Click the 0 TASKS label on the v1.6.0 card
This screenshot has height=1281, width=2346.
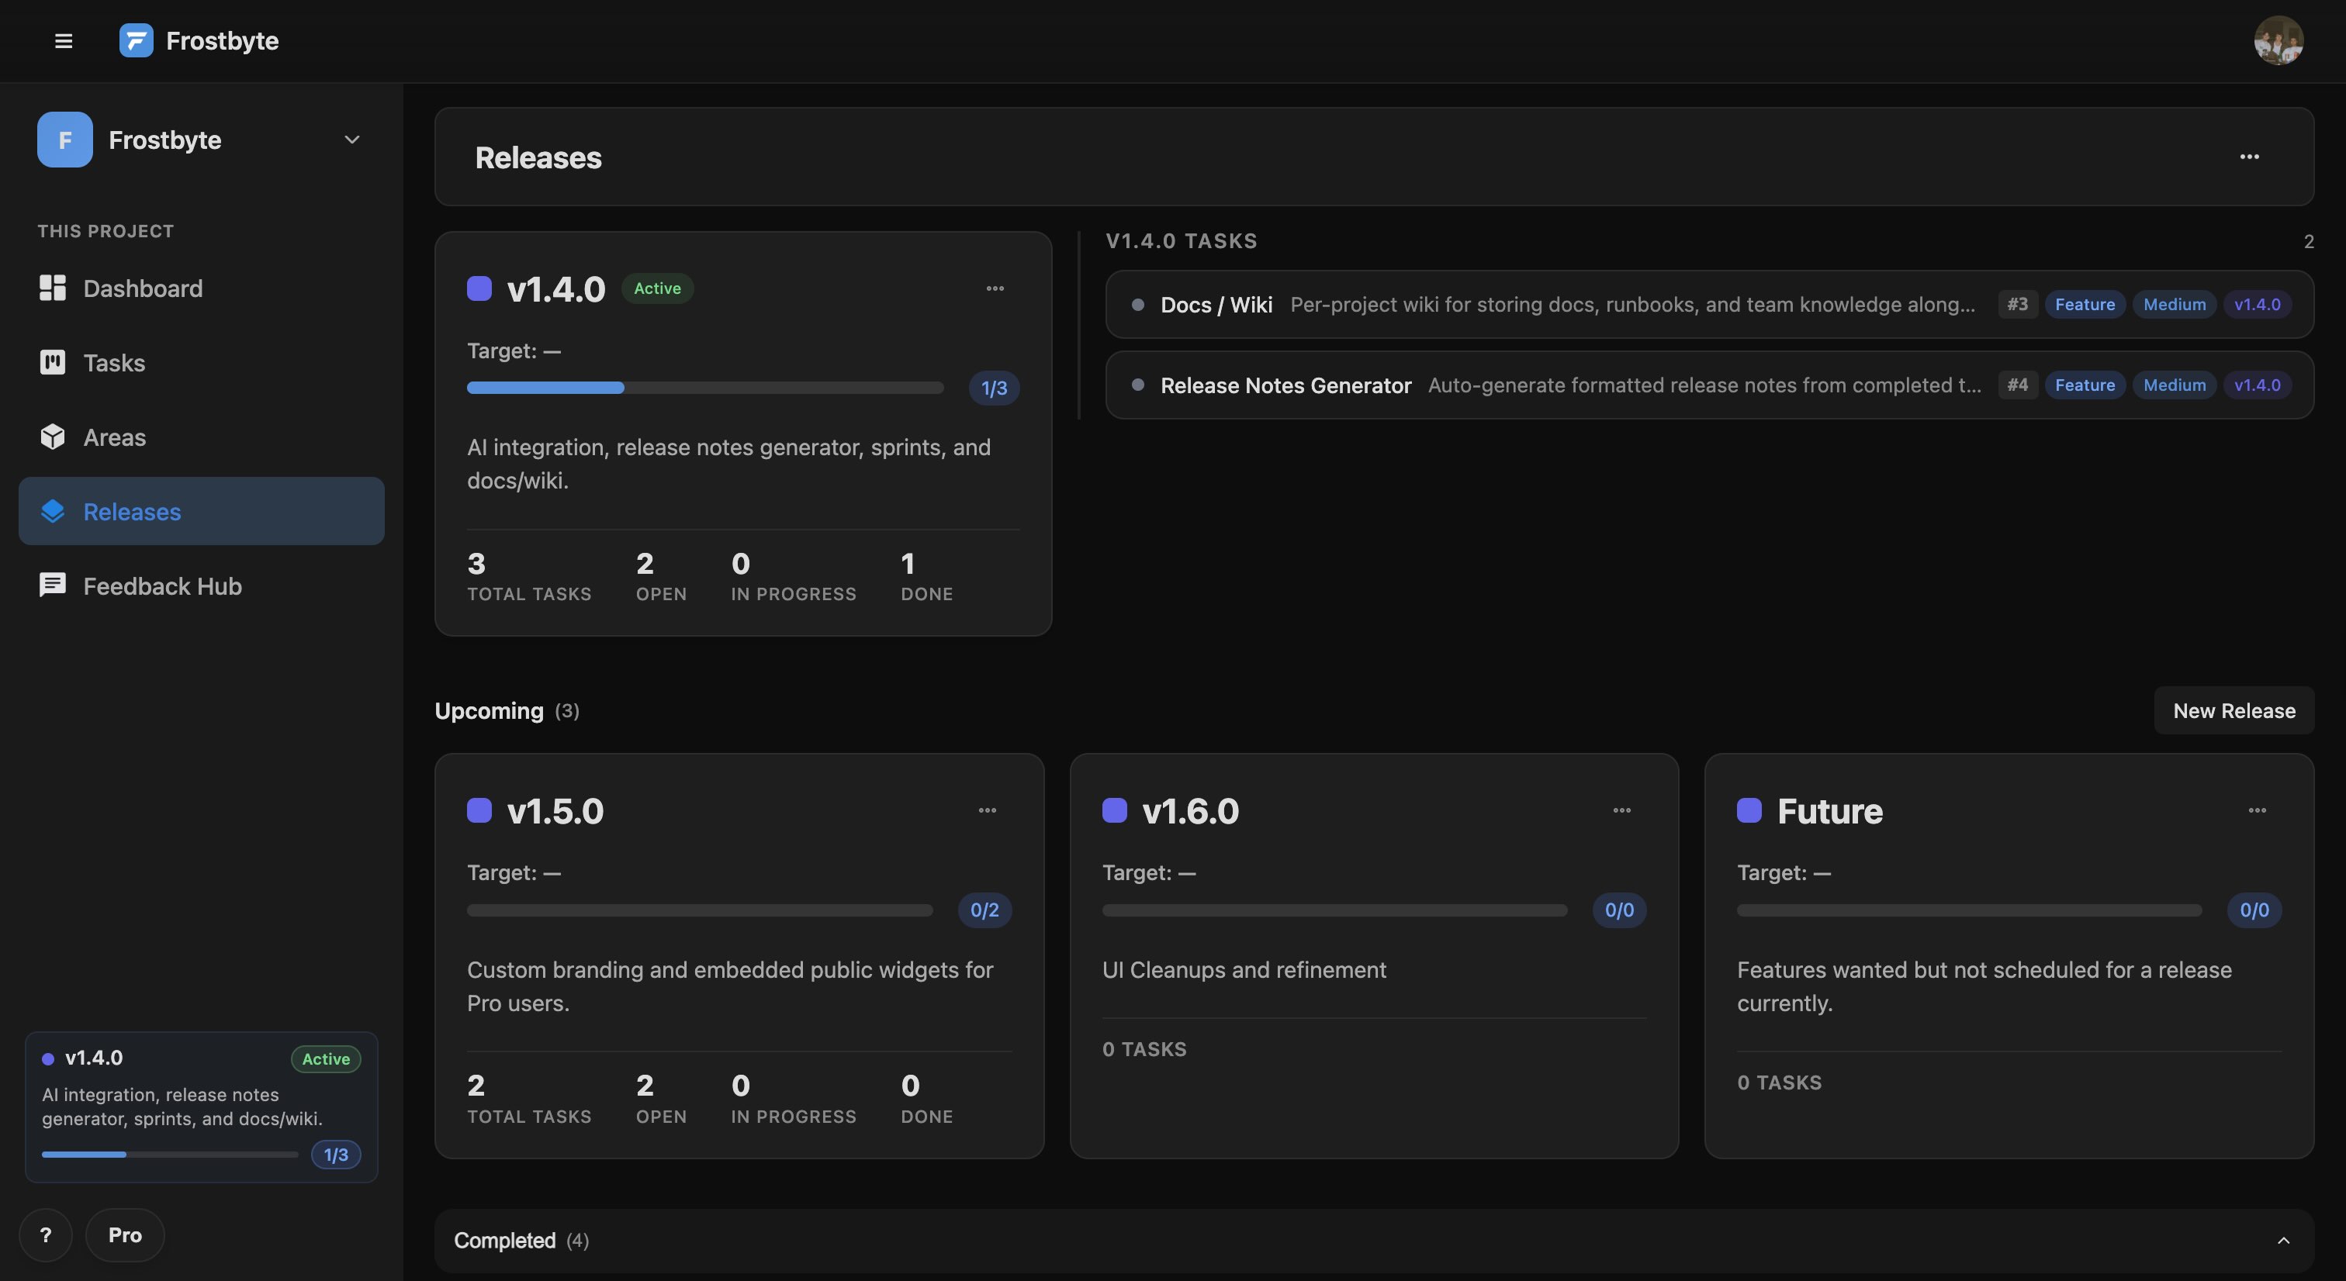1145,1049
